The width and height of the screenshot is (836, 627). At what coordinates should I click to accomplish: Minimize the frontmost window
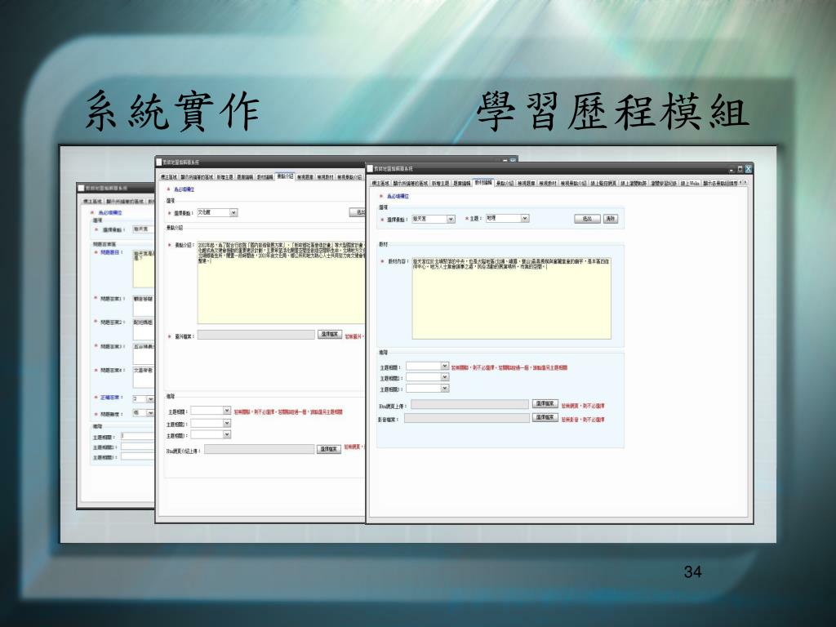[x=731, y=170]
